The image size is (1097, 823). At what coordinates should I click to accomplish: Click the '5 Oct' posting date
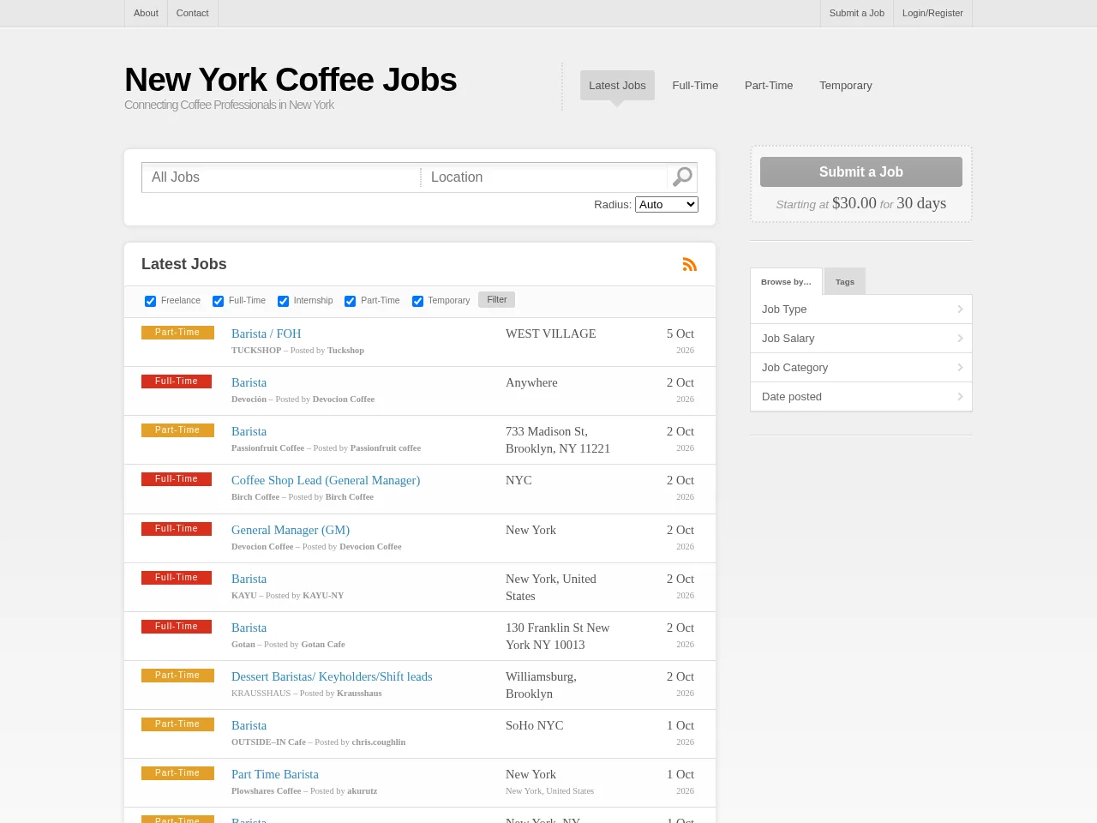pos(680,333)
